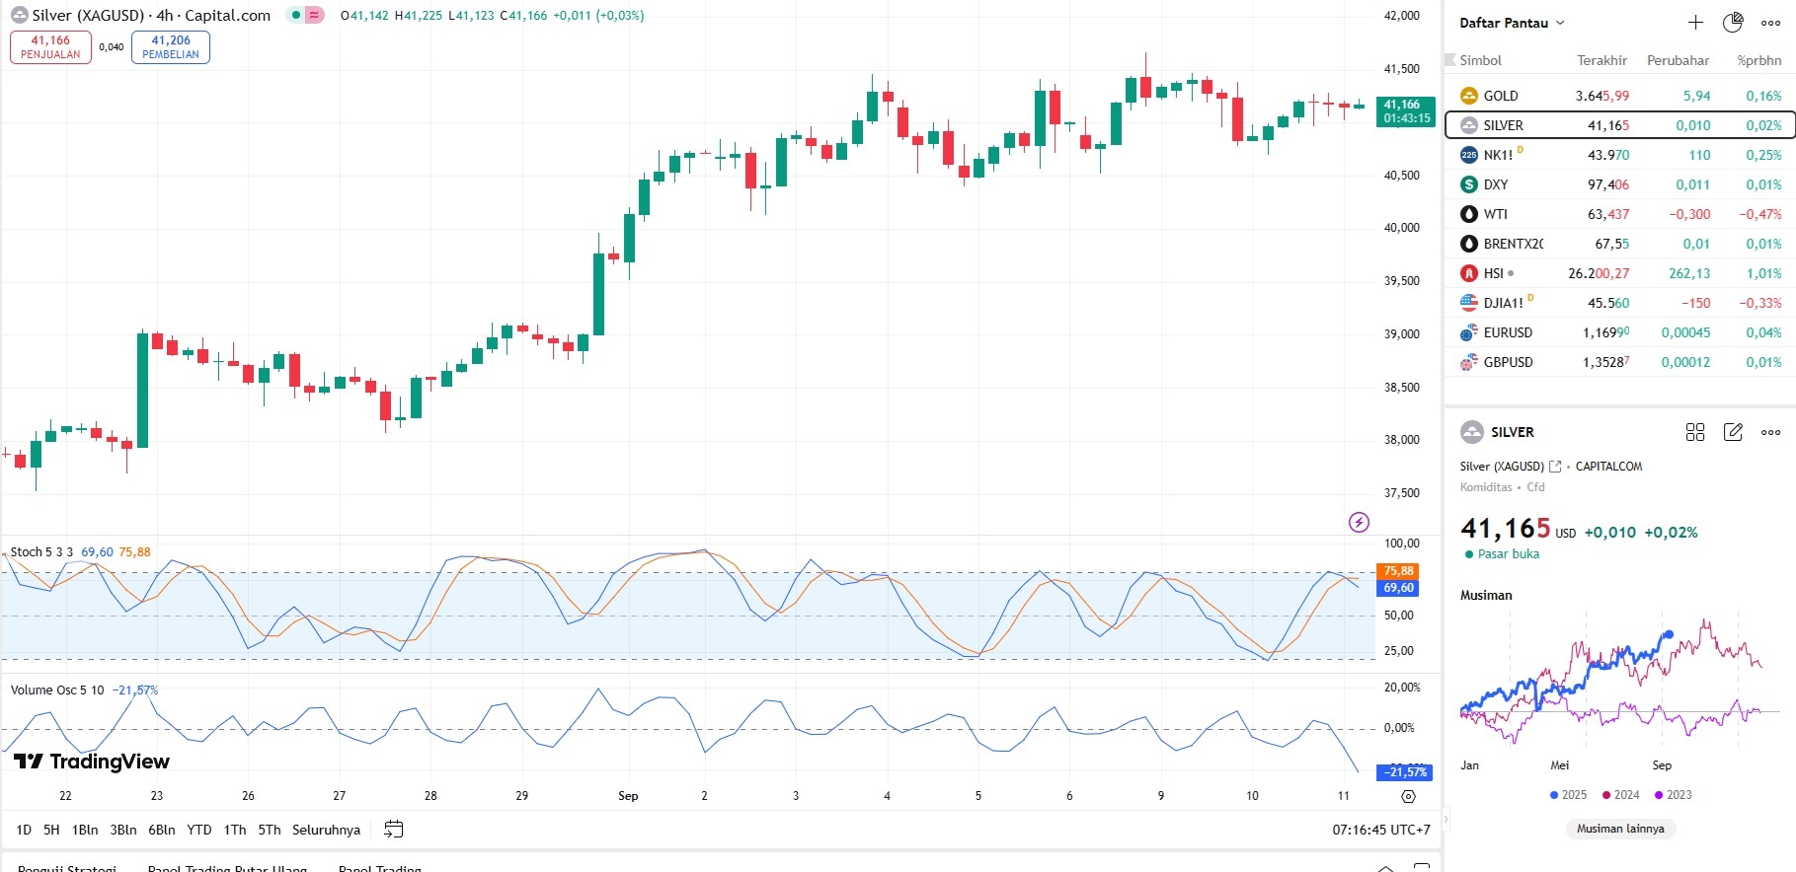Click the Musiman lainnya button
This screenshot has height=872, width=1796.
tap(1620, 829)
